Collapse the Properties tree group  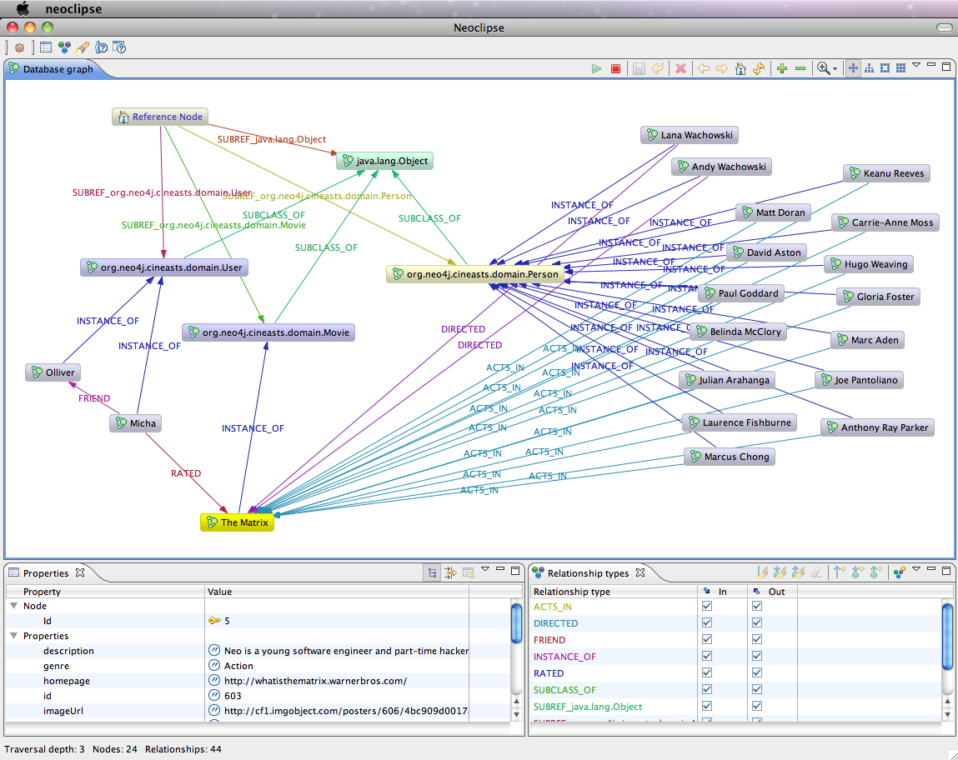(14, 637)
